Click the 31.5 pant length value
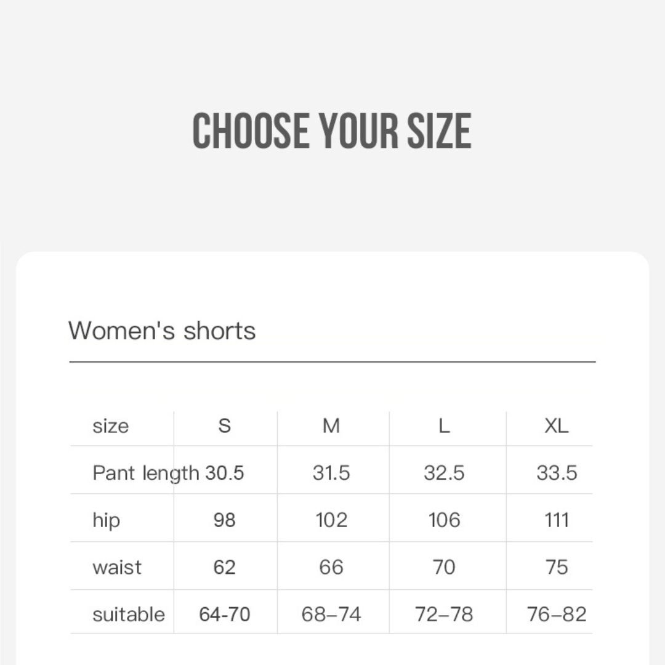Image resolution: width=665 pixels, height=665 pixels. (331, 473)
